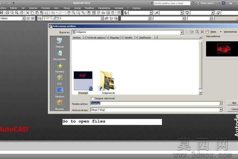238x159 pixels.
Task: Click the Plot Preview toolbar icon
Action: coord(12,13)
